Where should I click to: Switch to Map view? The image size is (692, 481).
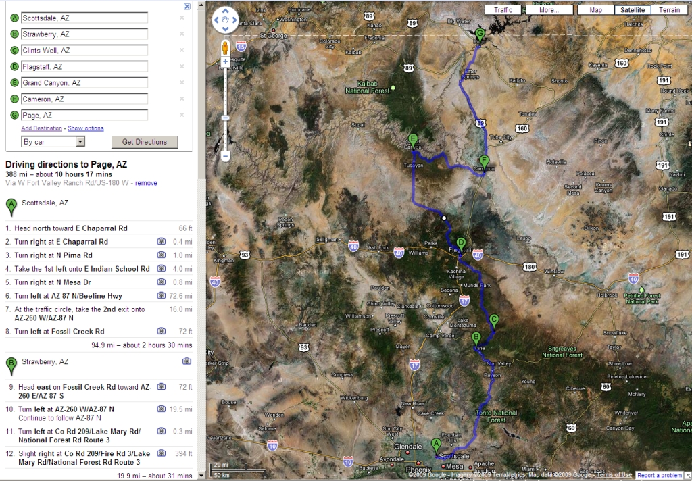click(x=595, y=9)
